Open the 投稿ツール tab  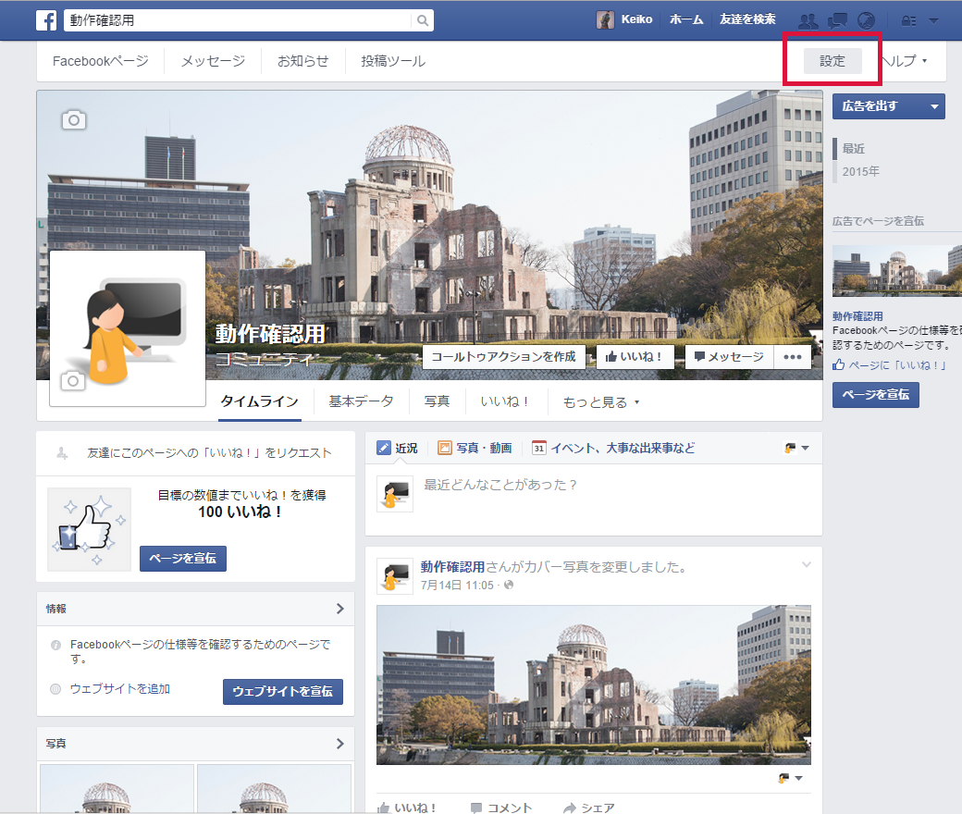(x=393, y=61)
